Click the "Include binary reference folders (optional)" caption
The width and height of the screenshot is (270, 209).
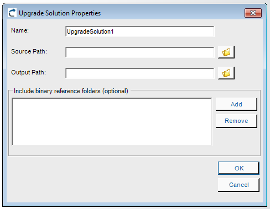point(71,91)
